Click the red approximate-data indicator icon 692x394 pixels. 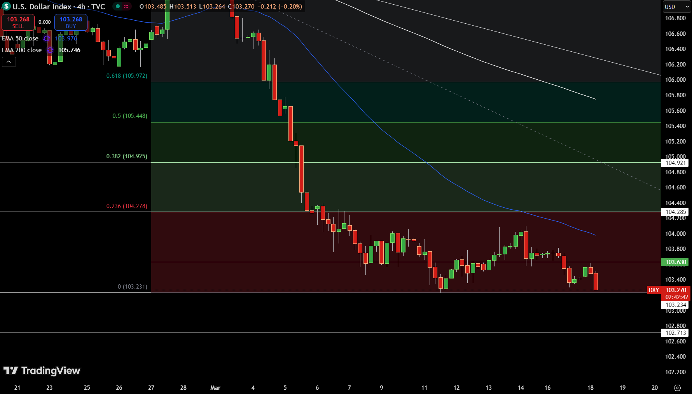pyautogui.click(x=126, y=6)
